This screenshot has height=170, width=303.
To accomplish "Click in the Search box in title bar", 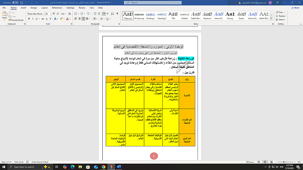I will point(153,2).
